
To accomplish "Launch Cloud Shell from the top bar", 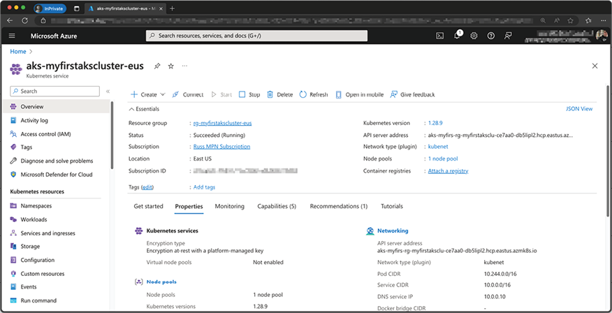I will pyautogui.click(x=439, y=36).
